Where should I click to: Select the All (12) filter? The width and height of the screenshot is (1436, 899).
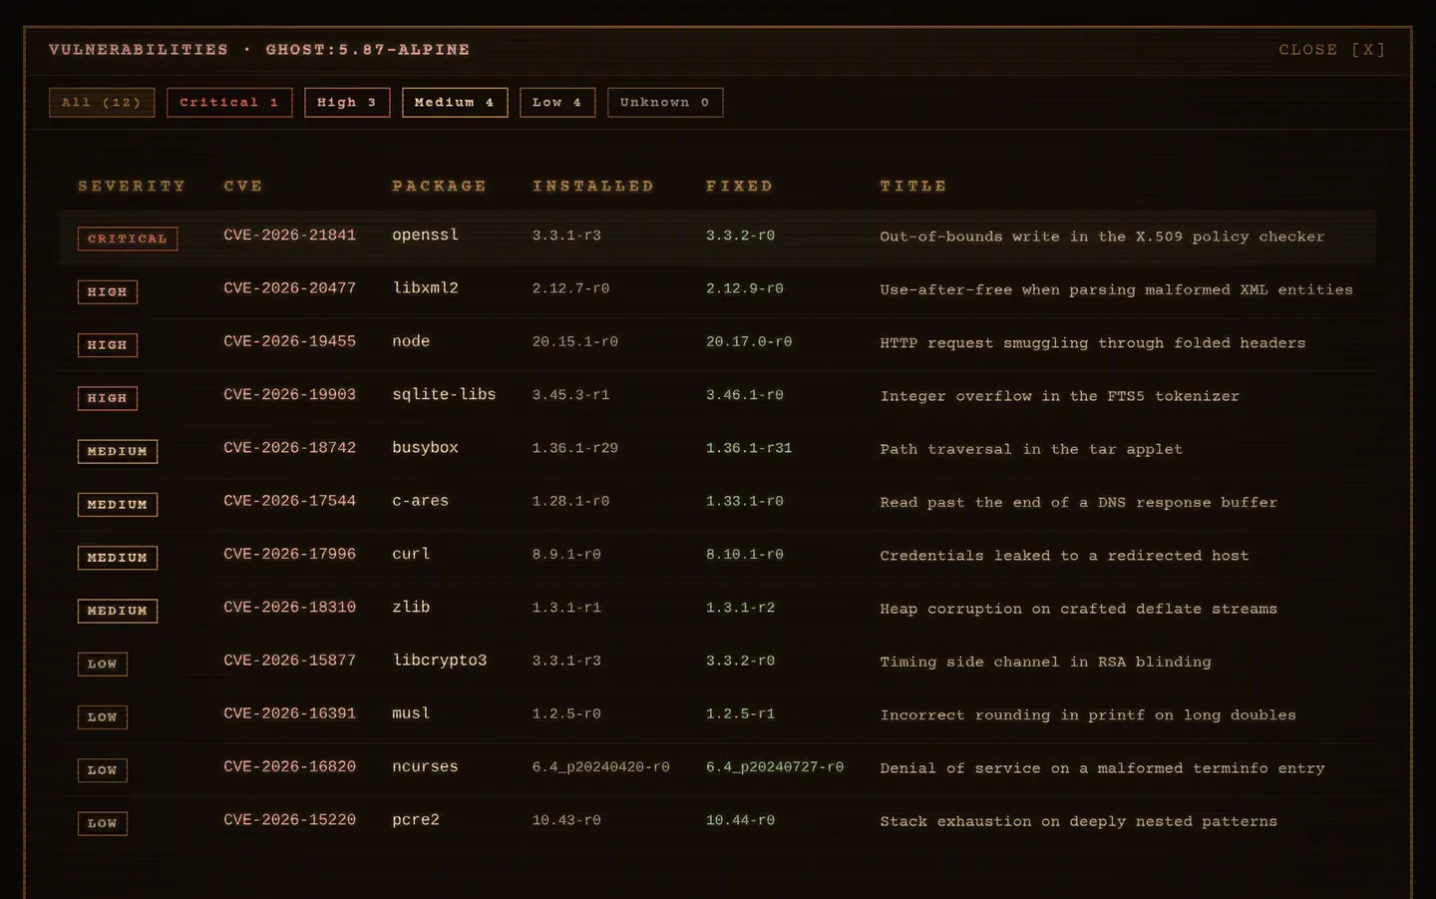(102, 103)
